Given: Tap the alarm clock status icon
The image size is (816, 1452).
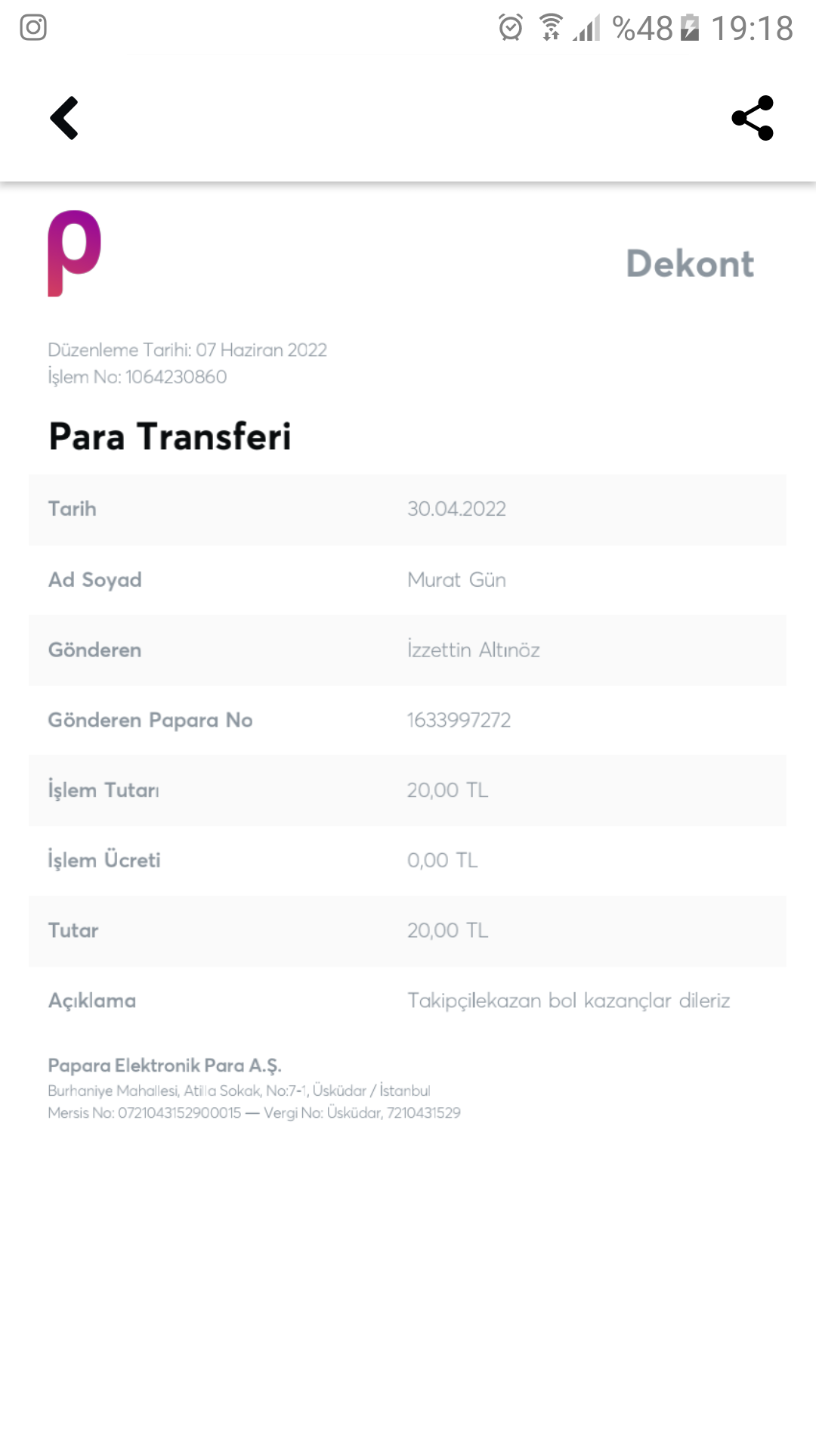Looking at the screenshot, I should pyautogui.click(x=511, y=28).
